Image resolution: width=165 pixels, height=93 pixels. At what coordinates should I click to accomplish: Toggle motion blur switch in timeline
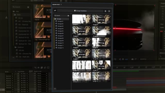45,68
